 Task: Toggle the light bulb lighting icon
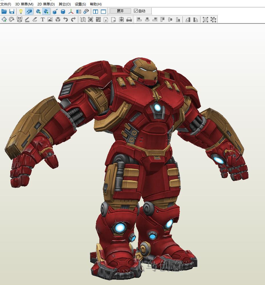[21, 11]
